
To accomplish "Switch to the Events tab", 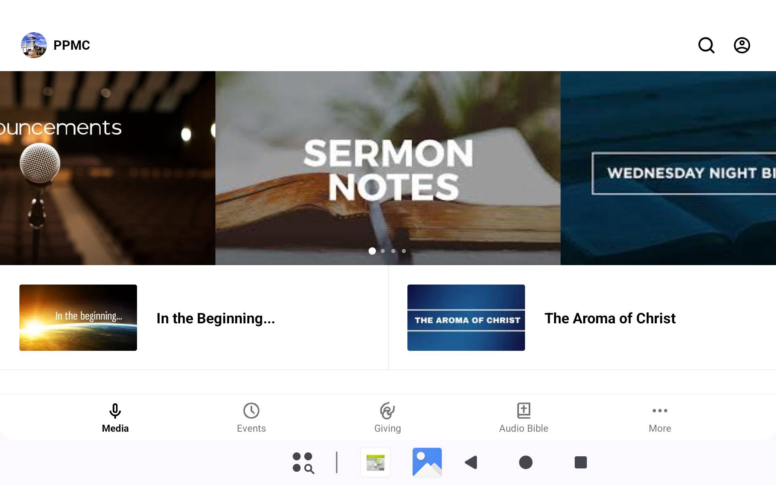I will [x=251, y=418].
